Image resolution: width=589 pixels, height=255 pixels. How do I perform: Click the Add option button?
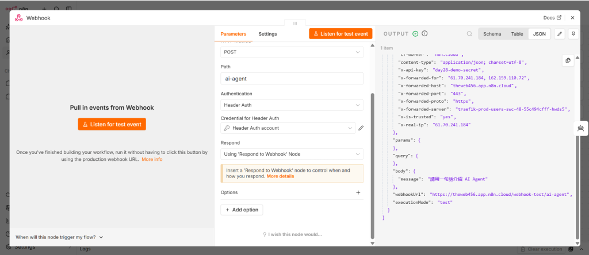click(x=242, y=210)
